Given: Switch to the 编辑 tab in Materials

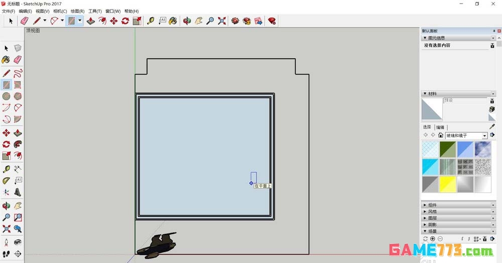Looking at the screenshot, I should pos(440,127).
